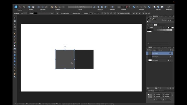Select the Rounded Rectangle tool

(x=15, y=61)
